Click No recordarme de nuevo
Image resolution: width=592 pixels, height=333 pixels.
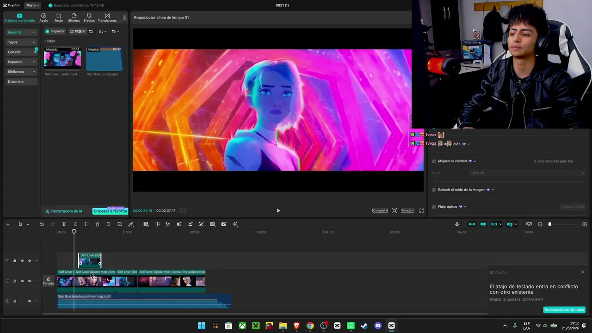(x=564, y=310)
